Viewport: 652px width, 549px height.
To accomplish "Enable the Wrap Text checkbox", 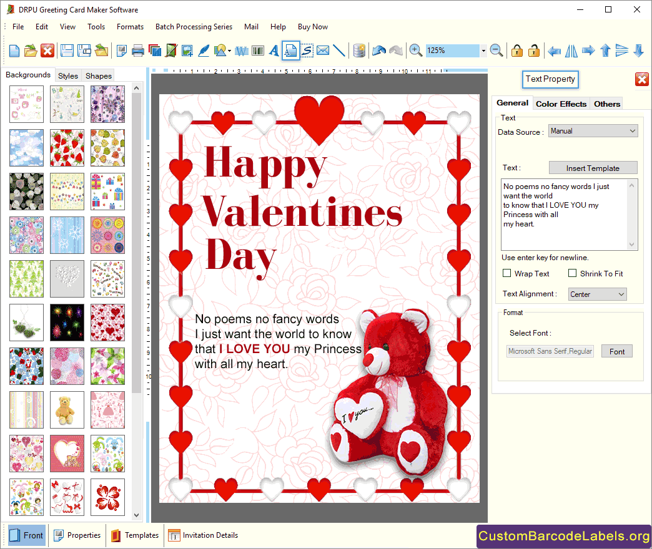I will pyautogui.click(x=507, y=273).
